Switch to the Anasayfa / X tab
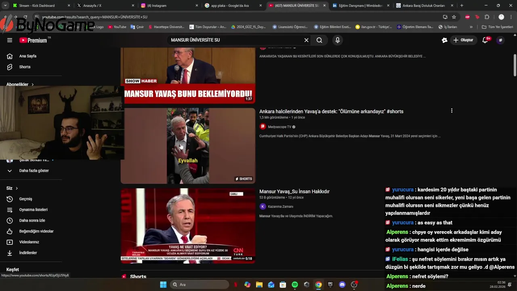The height and width of the screenshot is (291, 517). point(106,6)
